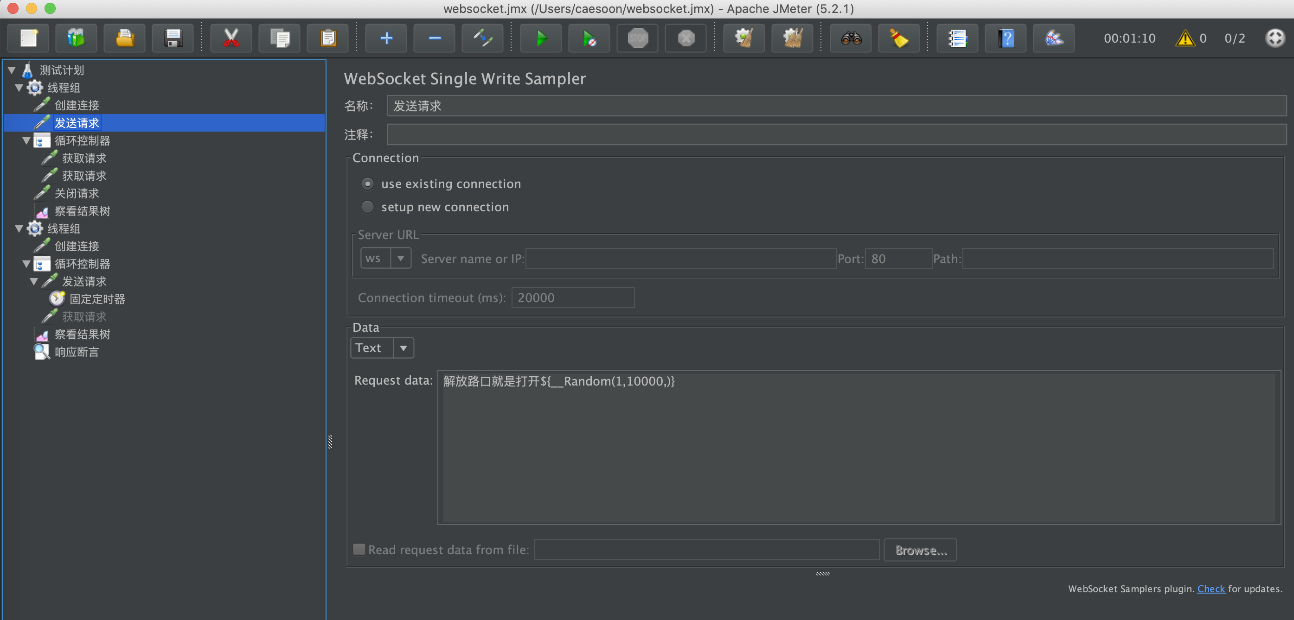Select 关闭请求 sampler in the tree
1294x620 pixels.
click(77, 194)
